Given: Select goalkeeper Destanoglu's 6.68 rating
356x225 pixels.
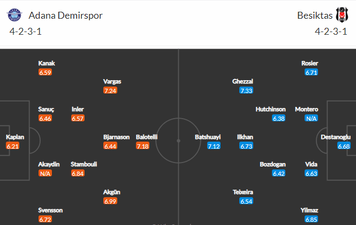Looking at the screenshot, I should coord(344,146).
